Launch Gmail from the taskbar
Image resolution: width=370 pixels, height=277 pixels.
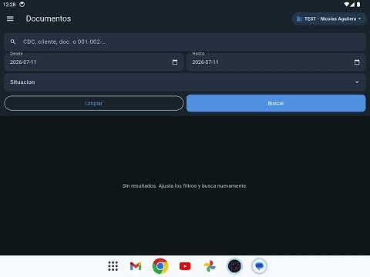pos(136,266)
